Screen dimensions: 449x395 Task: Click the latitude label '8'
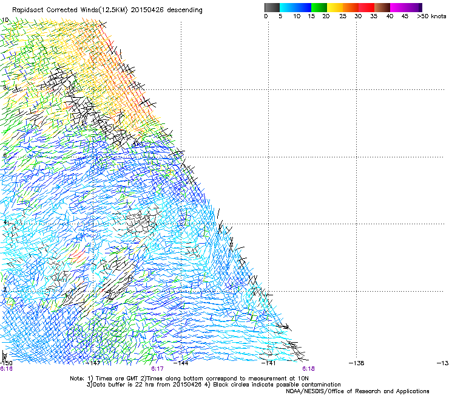tap(5, 88)
